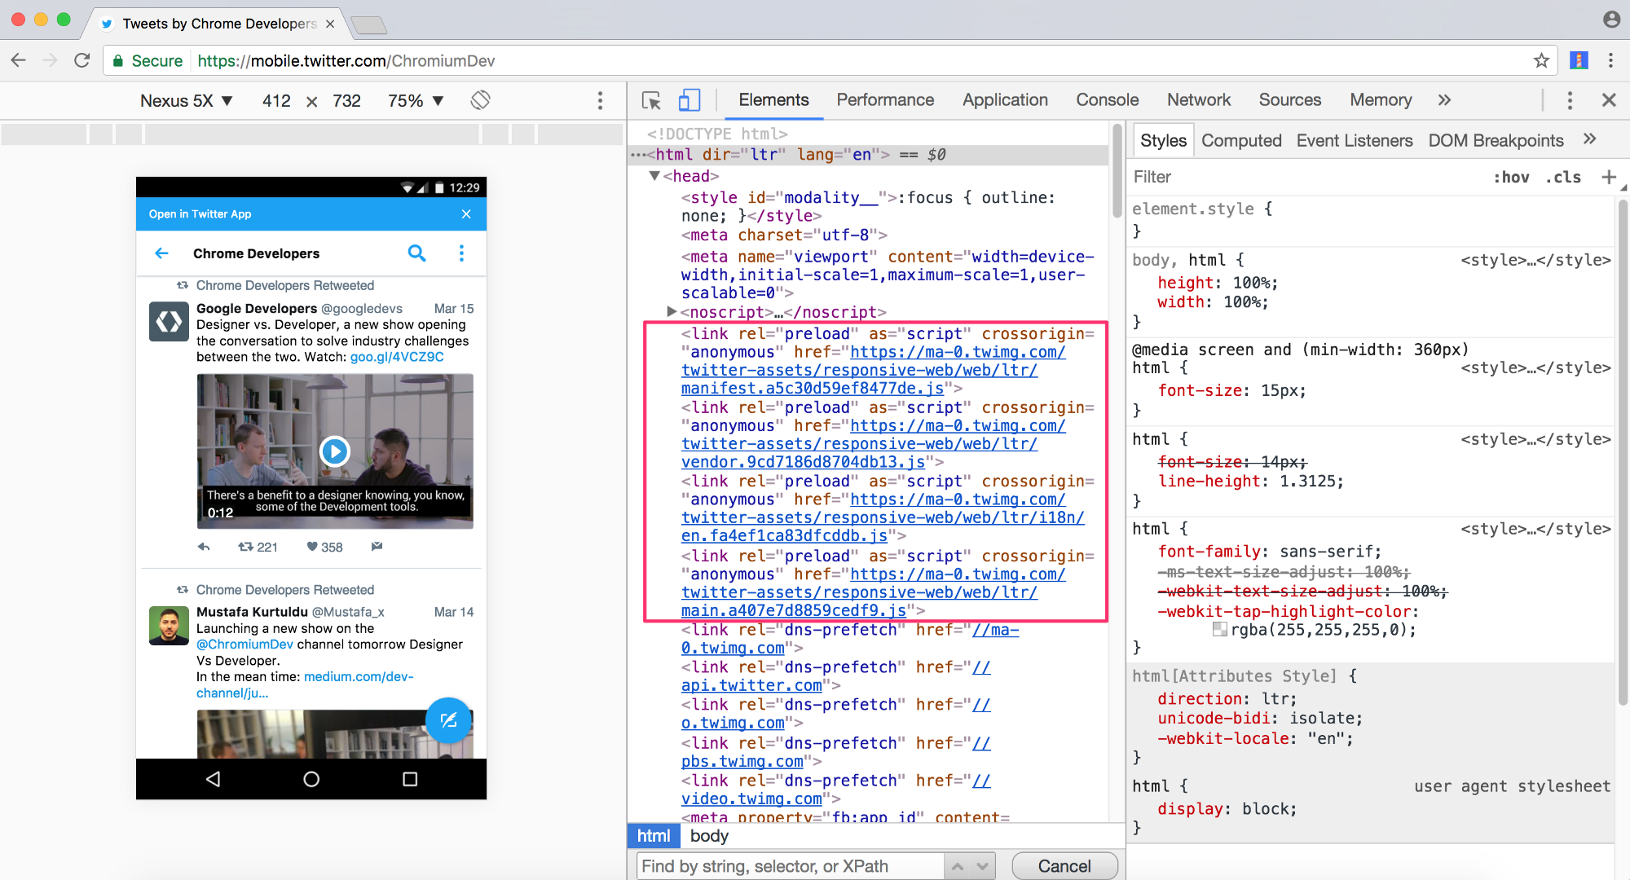The image size is (1630, 880).
Task: Expand the noscript element node
Action: [671, 311]
